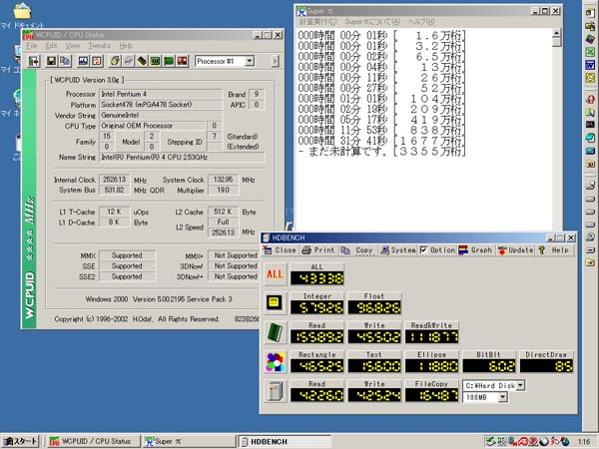Click the Update button in HDBENCH
599x449 pixels.
click(x=516, y=250)
